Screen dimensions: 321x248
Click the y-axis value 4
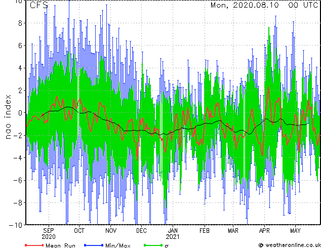click(x=20, y=68)
